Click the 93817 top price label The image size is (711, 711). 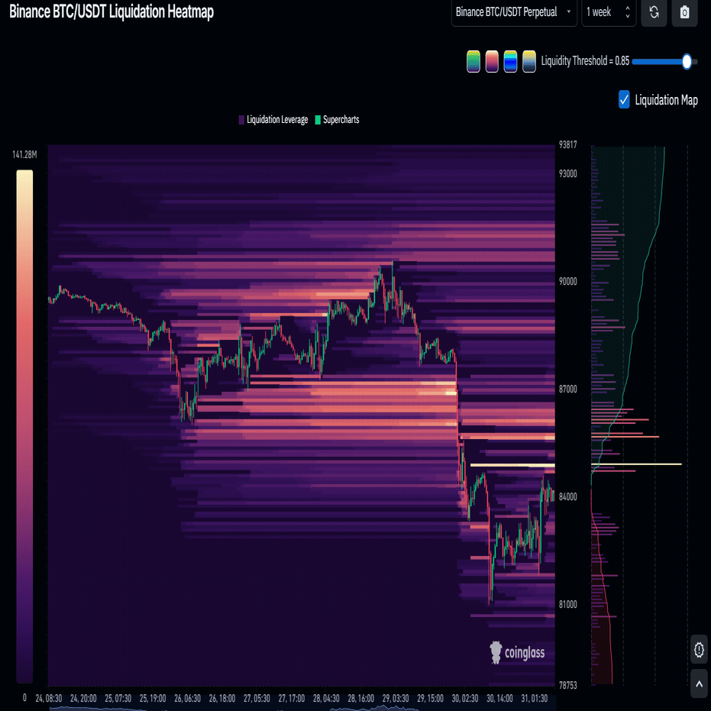(x=567, y=144)
